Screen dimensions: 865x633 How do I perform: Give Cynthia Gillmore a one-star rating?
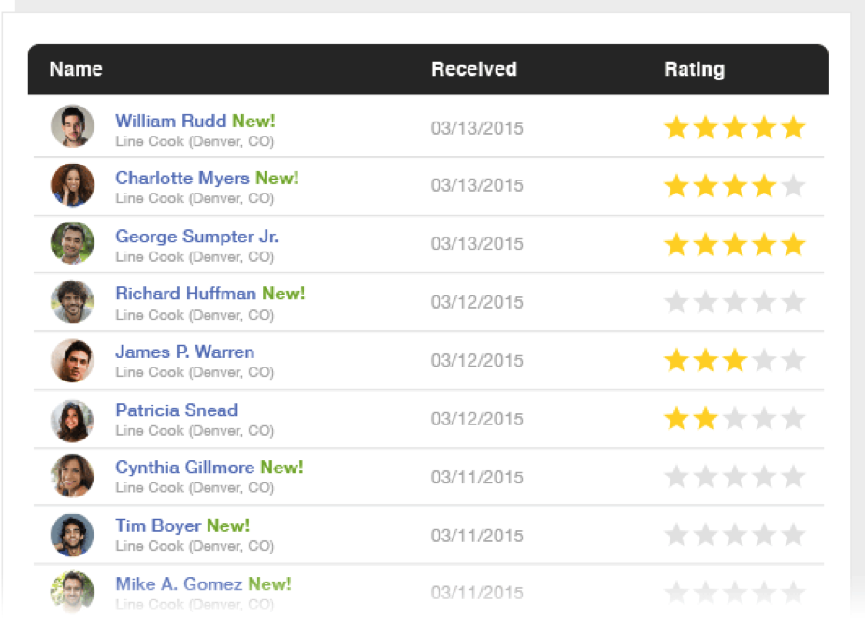pyautogui.click(x=676, y=477)
